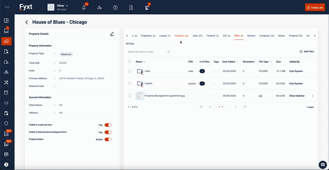Go to the next page arrow

pos(235,107)
